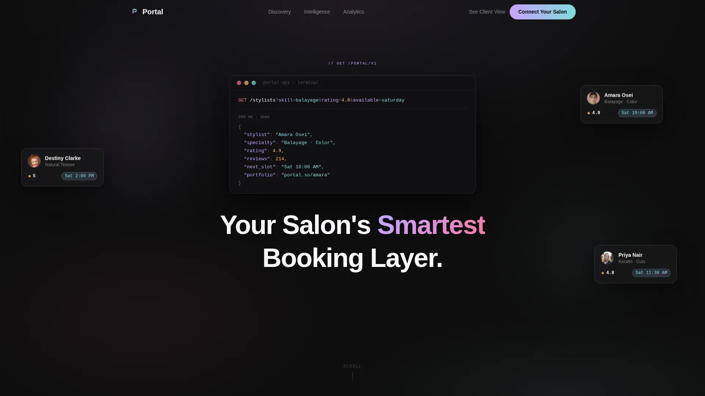Click the green terminal window dot
Viewport: 705px width, 396px height.
pyautogui.click(x=254, y=83)
